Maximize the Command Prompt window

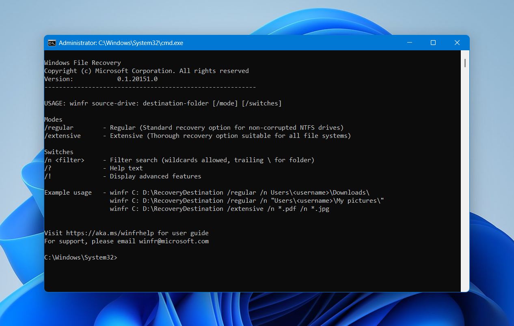433,43
